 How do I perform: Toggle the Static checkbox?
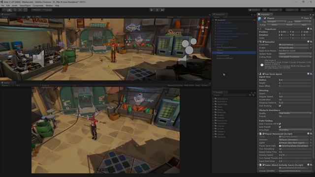302,18
